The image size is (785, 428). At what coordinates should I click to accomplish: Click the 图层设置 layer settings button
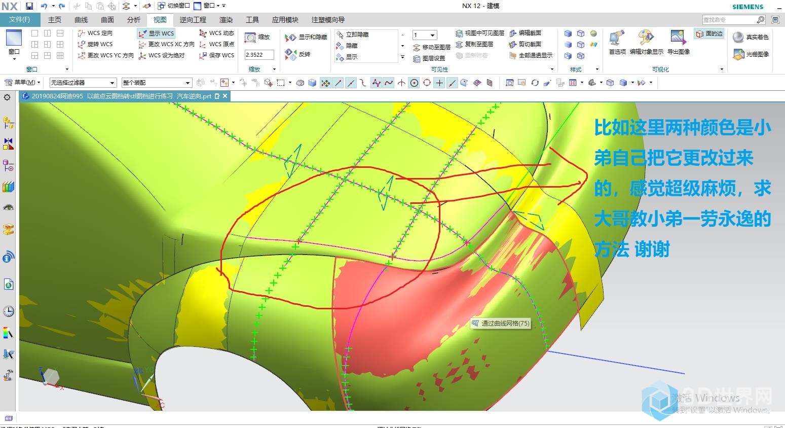(429, 58)
